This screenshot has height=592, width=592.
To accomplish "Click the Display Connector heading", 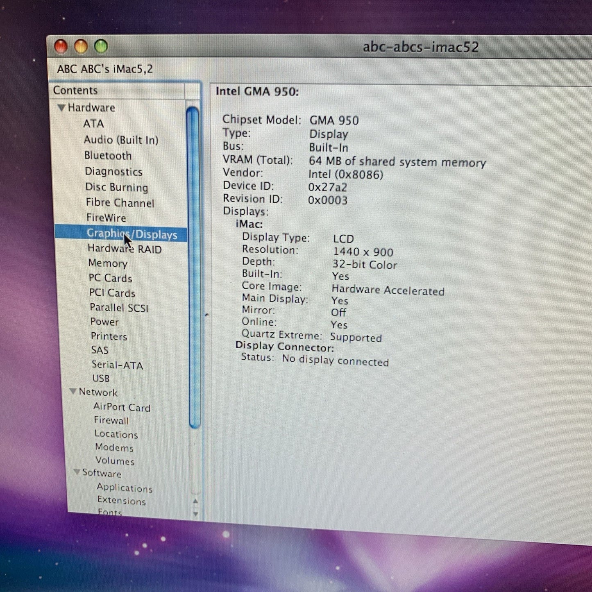I will point(285,347).
